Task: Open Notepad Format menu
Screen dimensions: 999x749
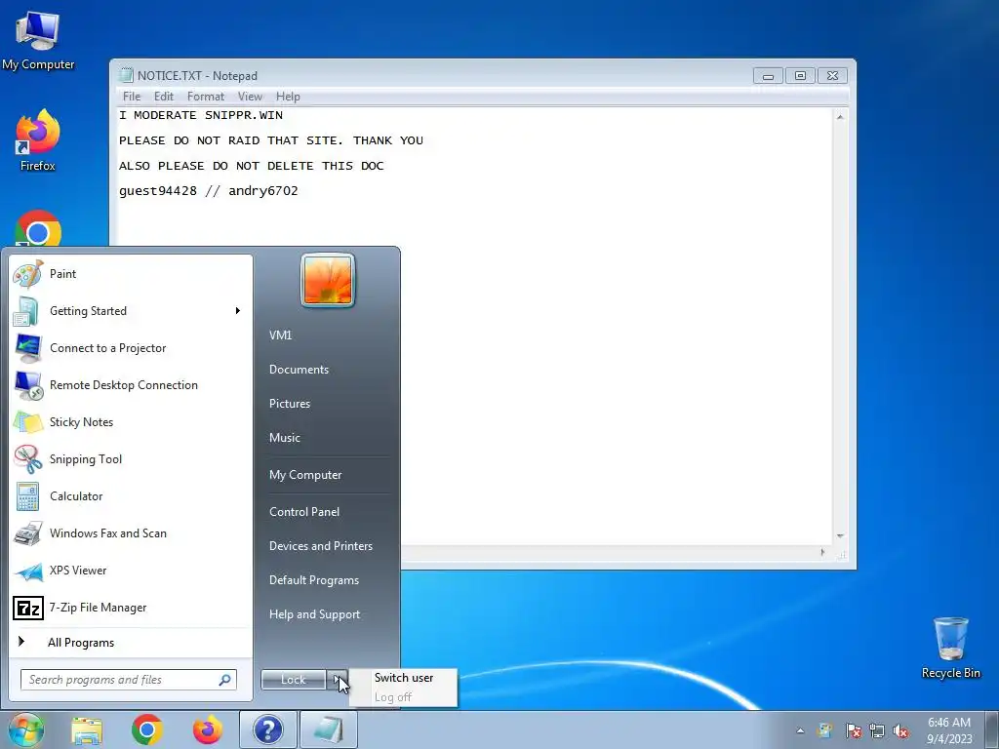Action: tap(206, 97)
